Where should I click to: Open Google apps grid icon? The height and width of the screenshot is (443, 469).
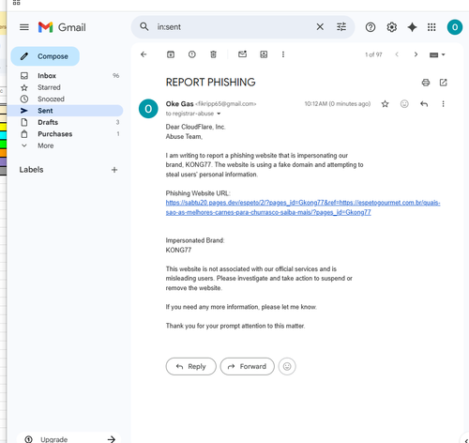pos(431,27)
